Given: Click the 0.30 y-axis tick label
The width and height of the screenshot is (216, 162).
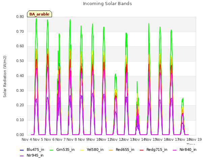Looking at the screenshot, I should 20,91.
